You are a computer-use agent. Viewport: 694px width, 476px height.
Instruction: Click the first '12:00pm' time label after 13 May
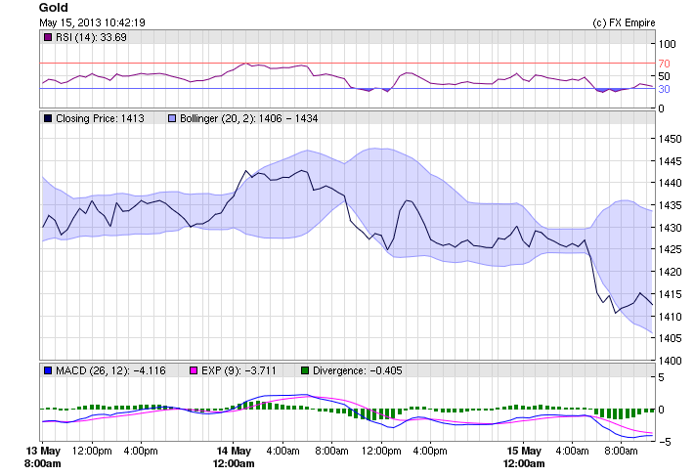(92, 451)
